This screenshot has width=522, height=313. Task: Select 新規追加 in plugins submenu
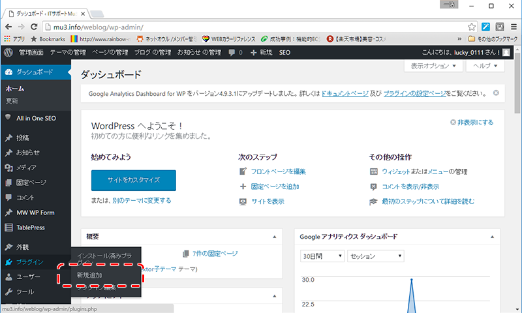point(89,275)
